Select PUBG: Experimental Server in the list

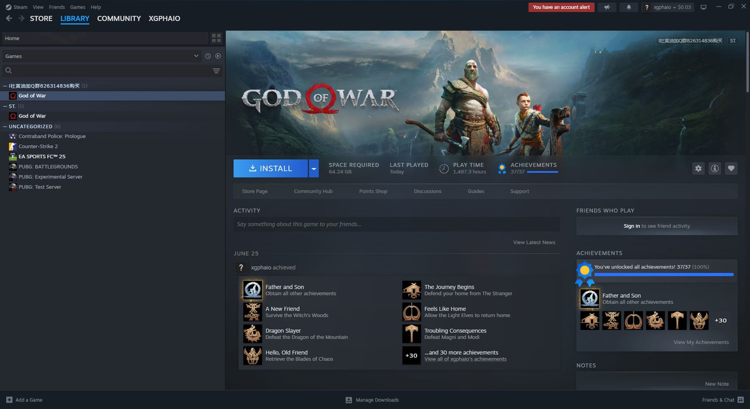50,177
